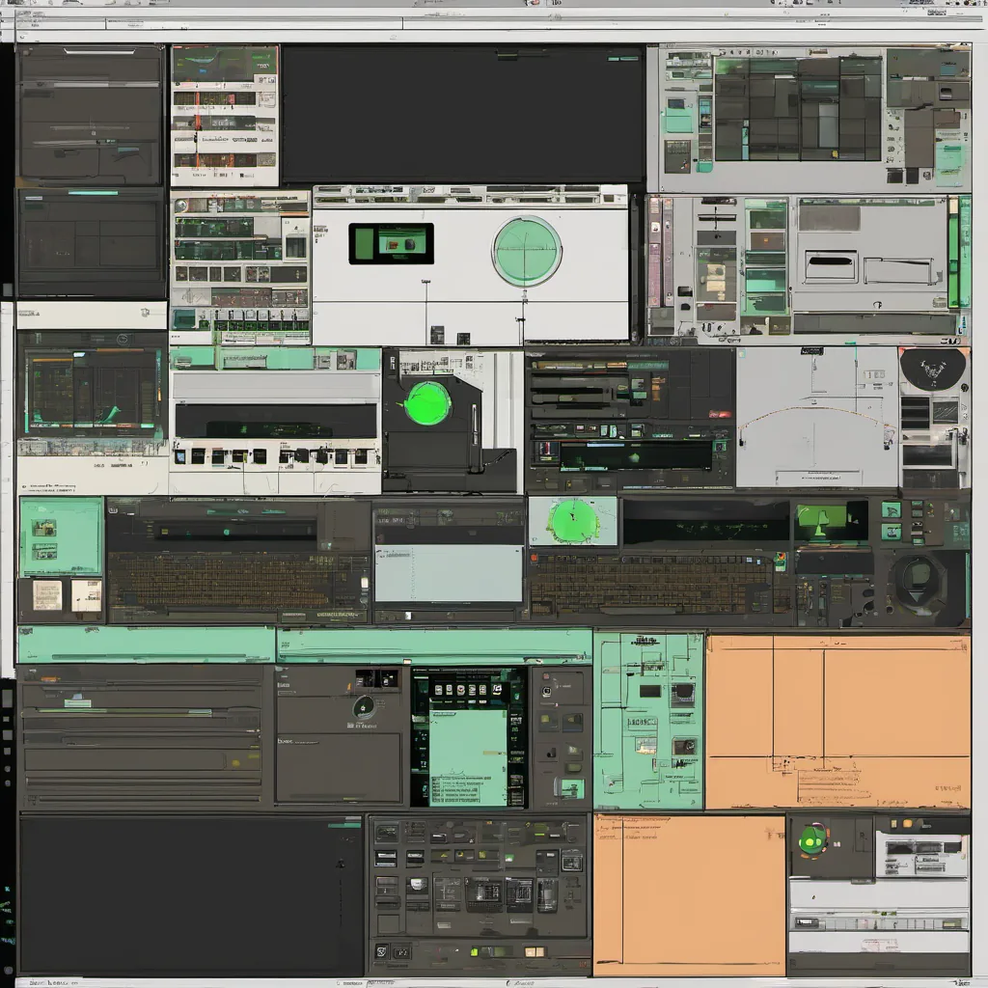988x988 pixels.
Task: Click the dark round speaker icon at upper right
Action: (933, 369)
